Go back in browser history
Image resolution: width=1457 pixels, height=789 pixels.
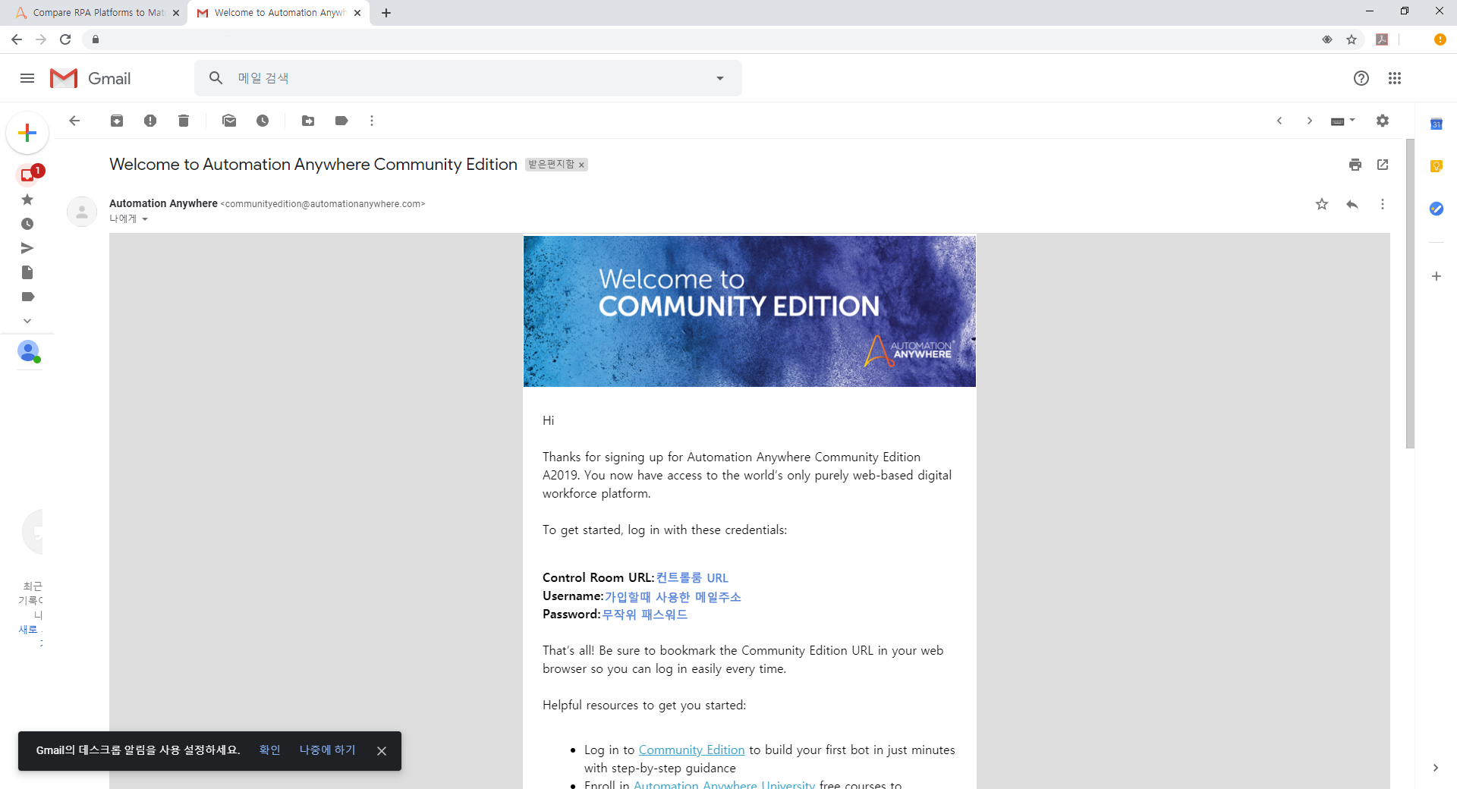coord(17,39)
